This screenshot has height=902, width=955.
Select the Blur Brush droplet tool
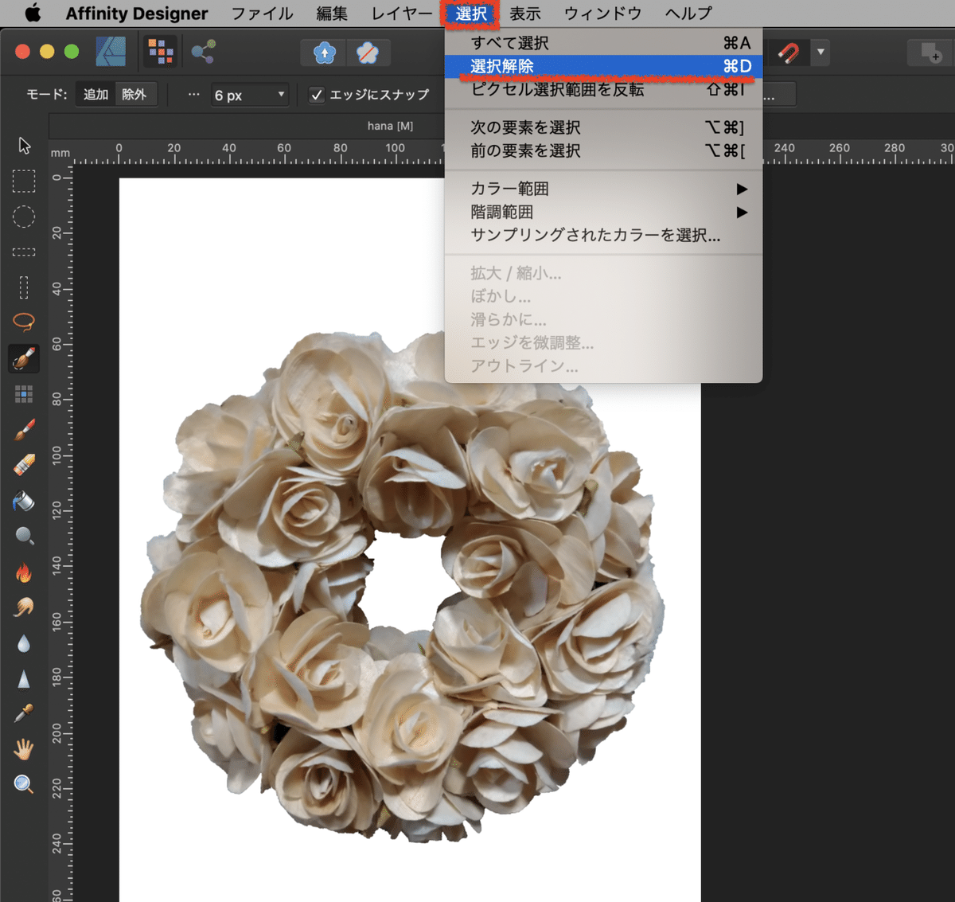[24, 643]
